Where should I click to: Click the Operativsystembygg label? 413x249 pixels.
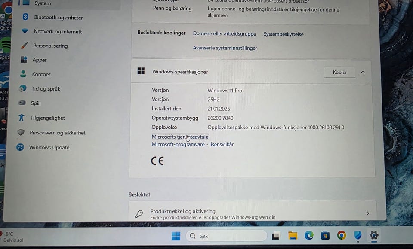175,118
